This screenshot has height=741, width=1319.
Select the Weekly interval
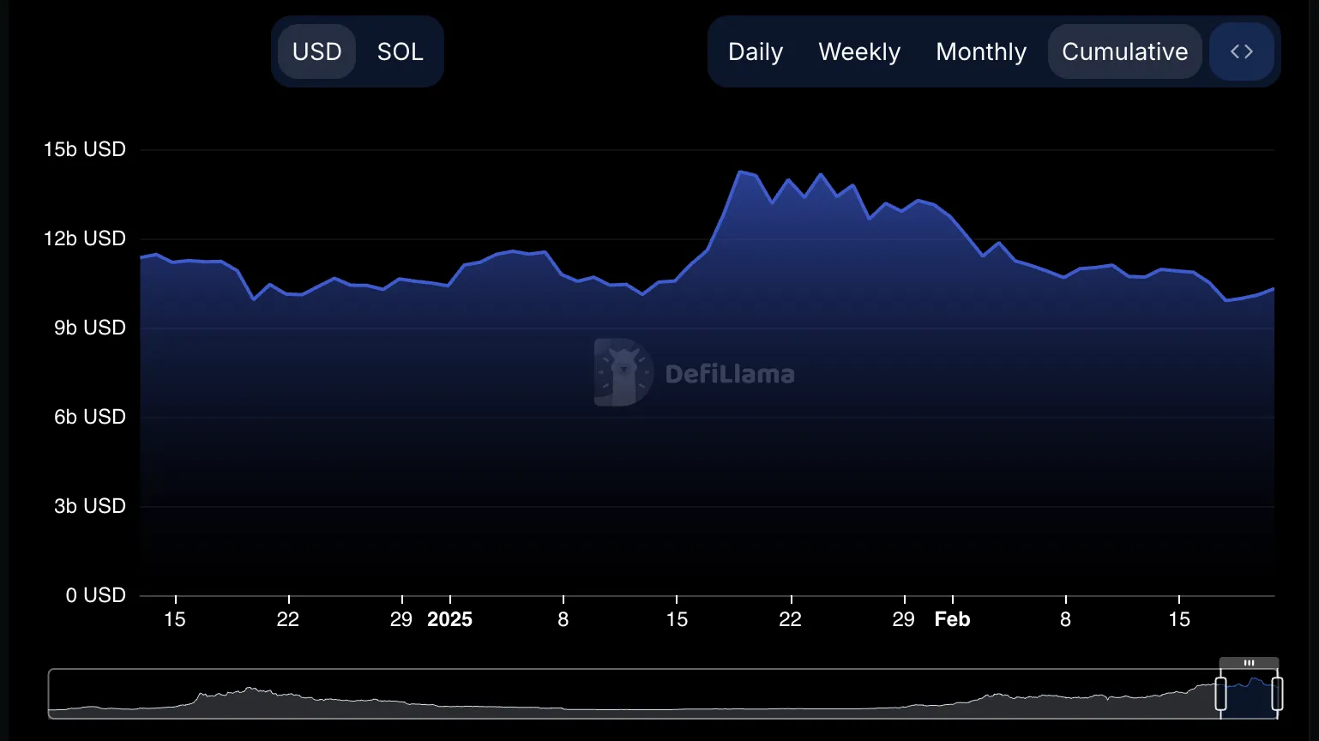click(x=859, y=51)
